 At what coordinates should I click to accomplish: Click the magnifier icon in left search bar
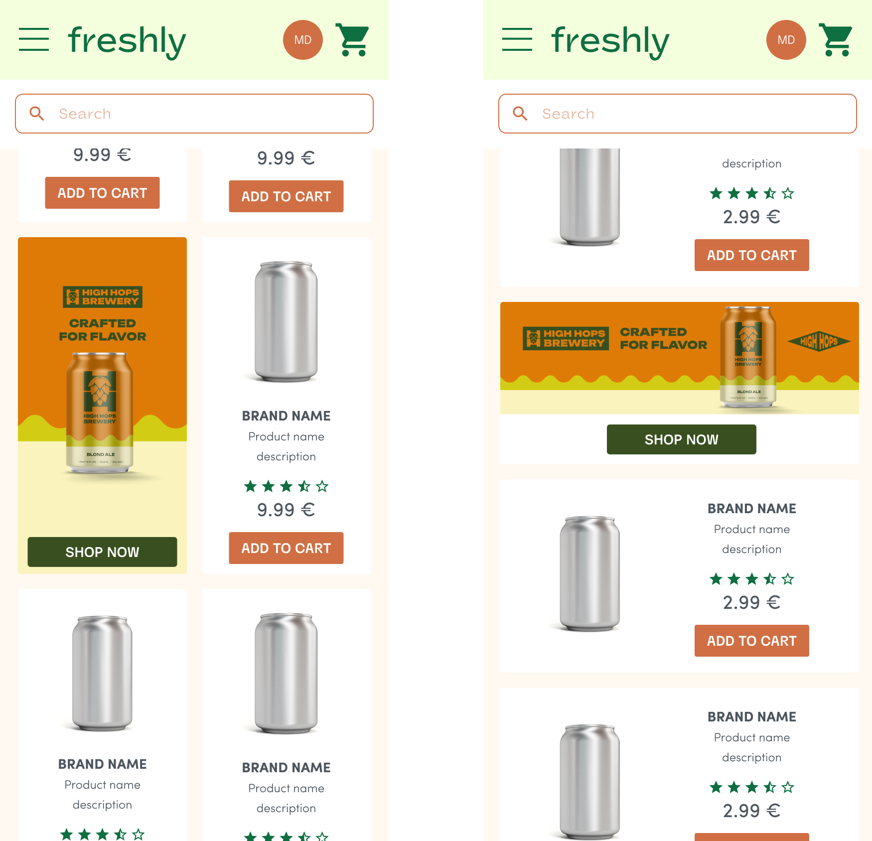pyautogui.click(x=37, y=114)
